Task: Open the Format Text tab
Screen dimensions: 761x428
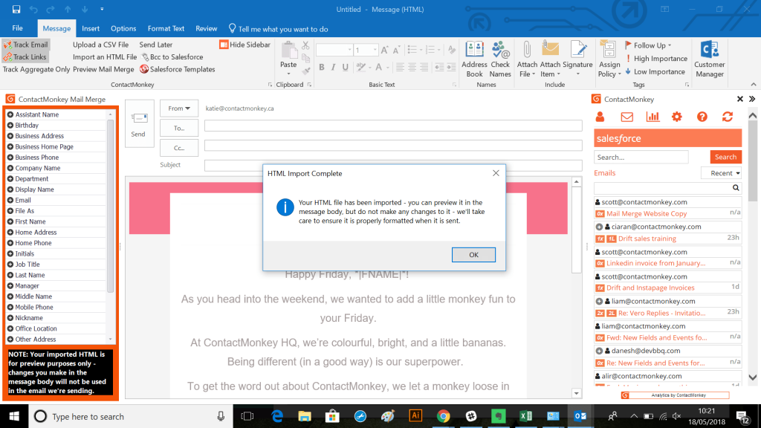Action: (165, 28)
